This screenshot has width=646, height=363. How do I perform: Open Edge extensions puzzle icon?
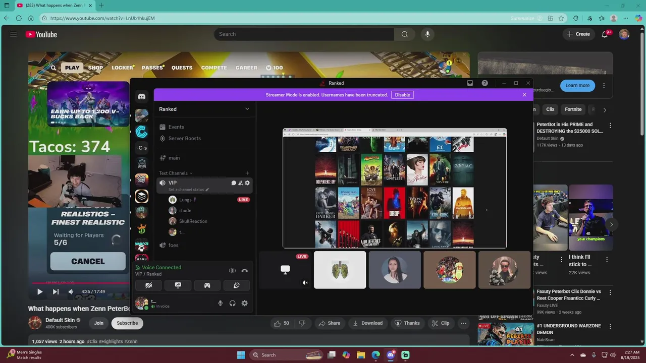pyautogui.click(x=576, y=18)
